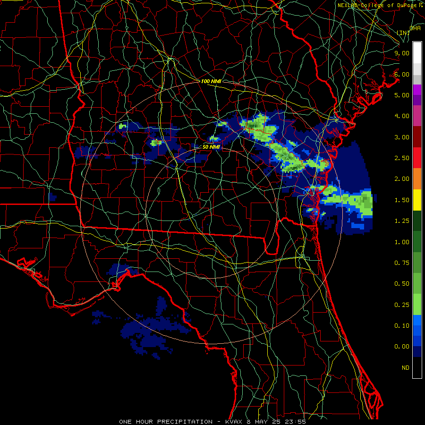Click the 6.00 scale value
The height and width of the screenshot is (425, 425).
tap(402, 74)
